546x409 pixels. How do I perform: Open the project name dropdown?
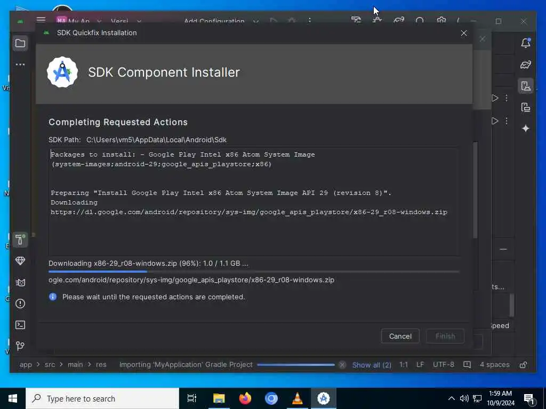coord(79,21)
